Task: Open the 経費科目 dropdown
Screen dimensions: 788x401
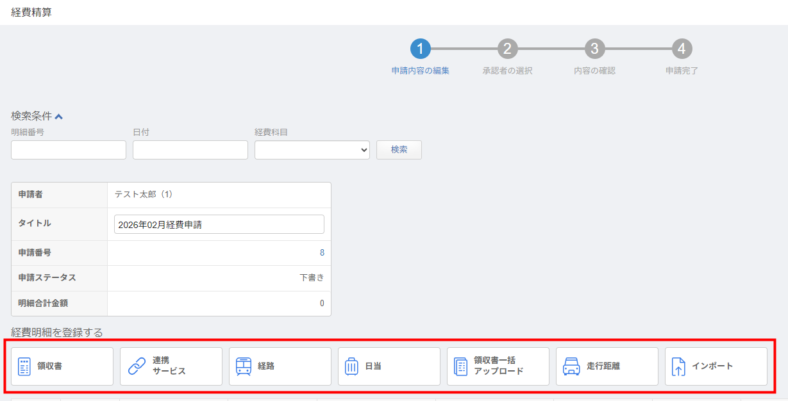Action: click(x=312, y=150)
